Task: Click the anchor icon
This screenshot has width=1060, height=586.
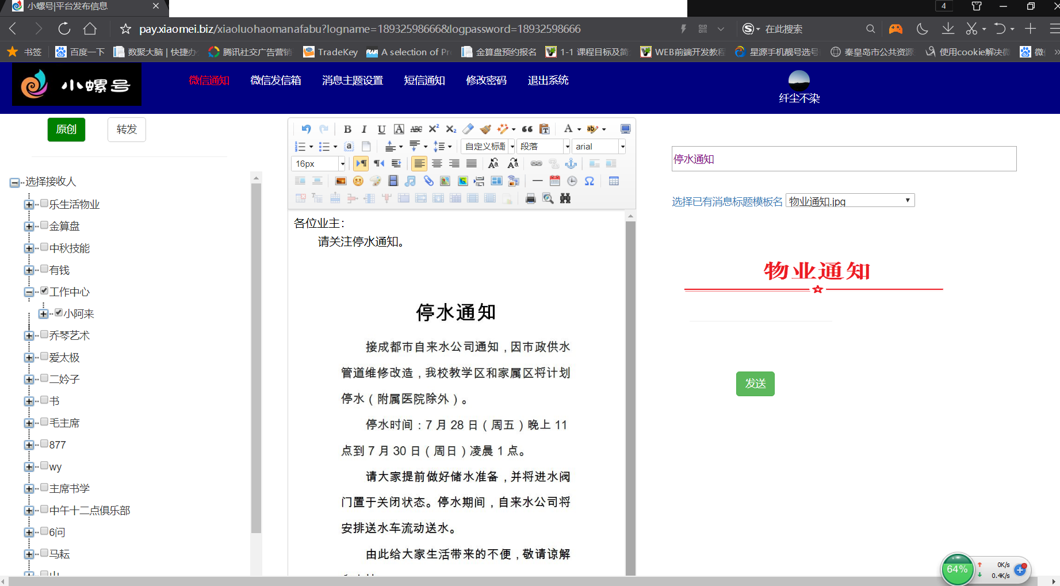Action: click(x=571, y=164)
